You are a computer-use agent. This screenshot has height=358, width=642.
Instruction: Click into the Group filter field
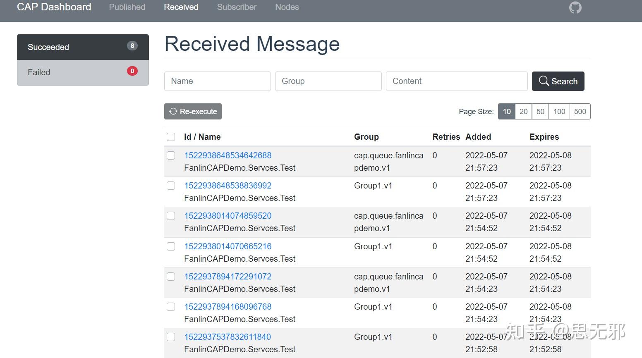point(328,81)
